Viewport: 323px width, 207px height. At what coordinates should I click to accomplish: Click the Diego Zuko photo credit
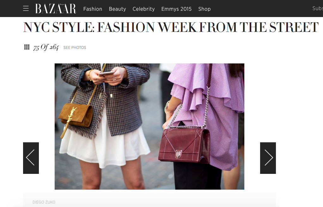click(44, 202)
